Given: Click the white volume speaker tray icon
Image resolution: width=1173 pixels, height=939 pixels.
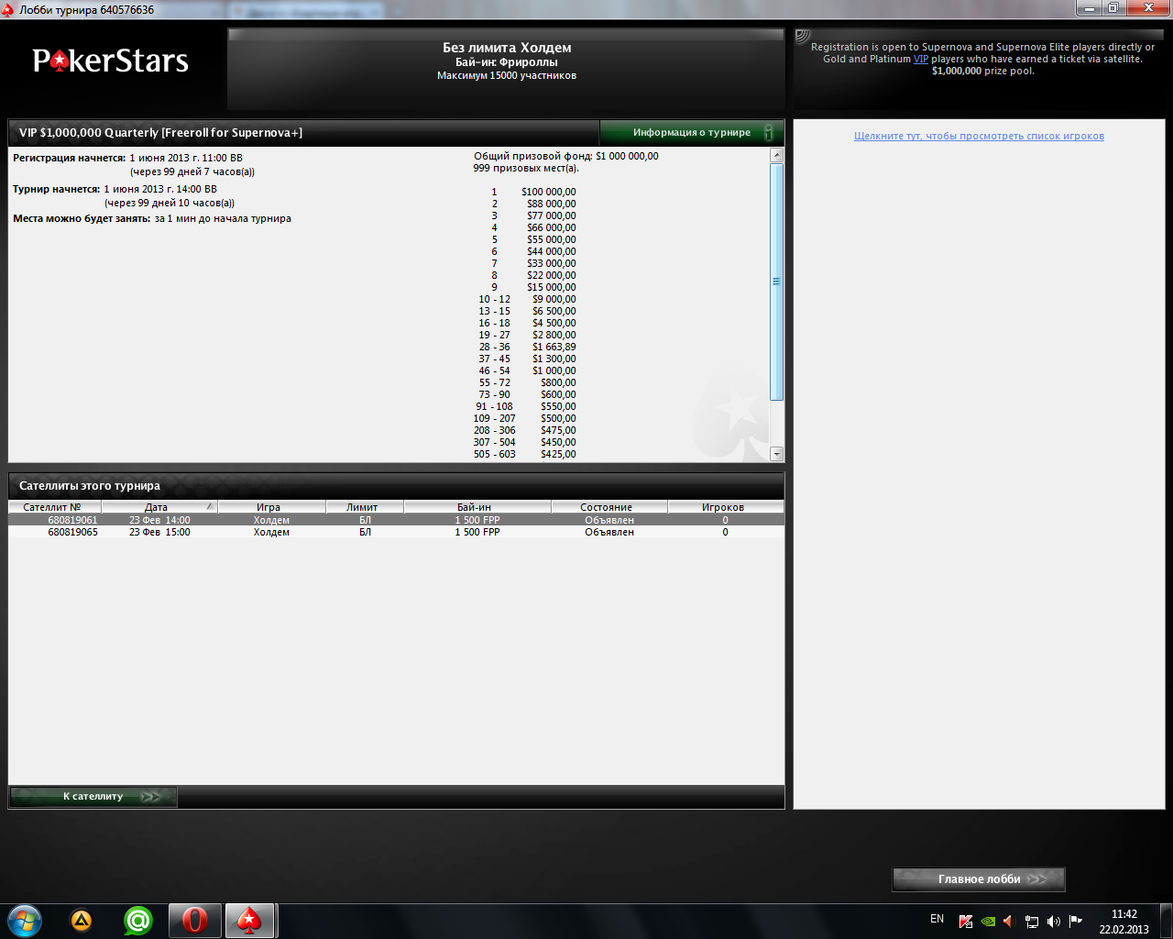Looking at the screenshot, I should [x=1054, y=922].
